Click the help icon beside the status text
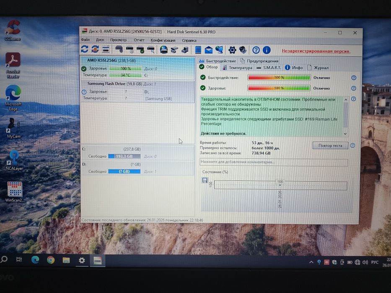Screen dimensions: 391x293 tap(353, 99)
